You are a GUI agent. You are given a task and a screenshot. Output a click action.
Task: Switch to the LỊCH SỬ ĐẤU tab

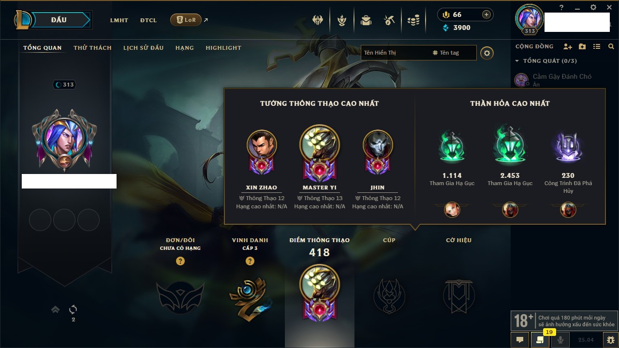click(143, 48)
